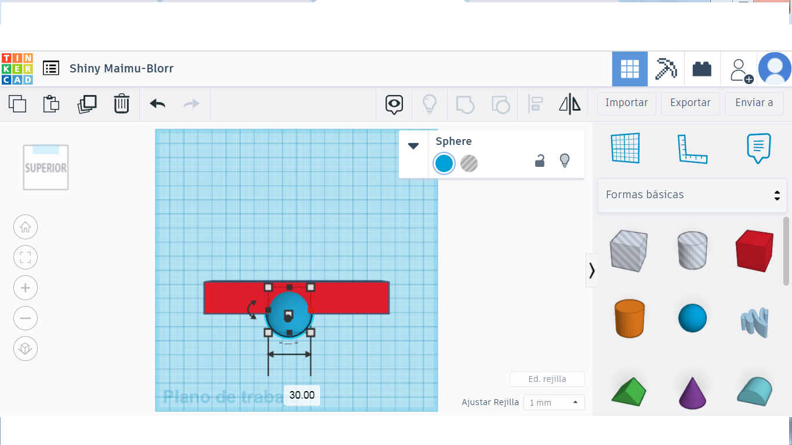Redo the last undone action
792x445 pixels.
[x=191, y=104]
